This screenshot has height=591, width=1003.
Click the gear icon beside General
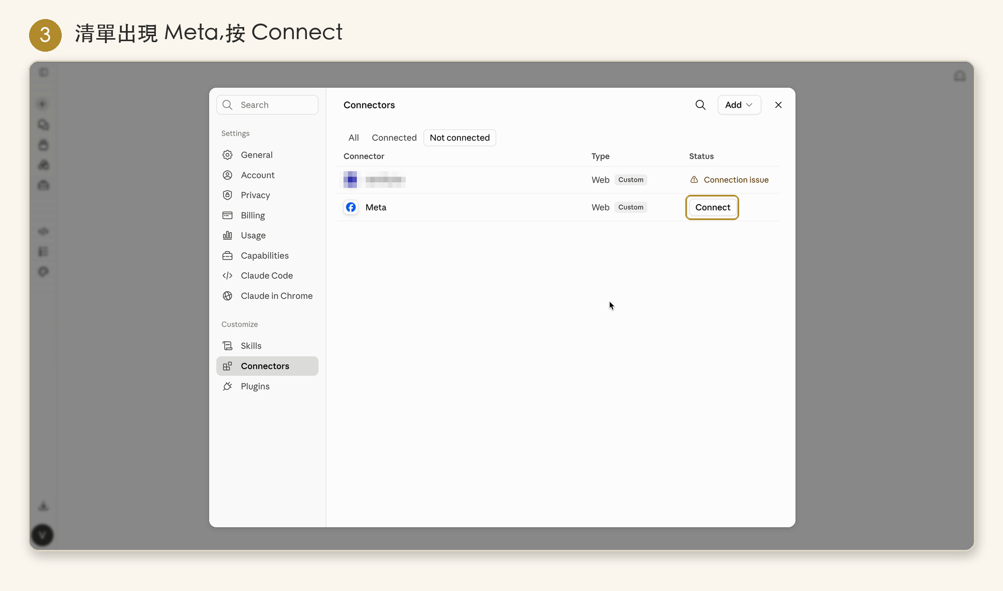tap(227, 155)
